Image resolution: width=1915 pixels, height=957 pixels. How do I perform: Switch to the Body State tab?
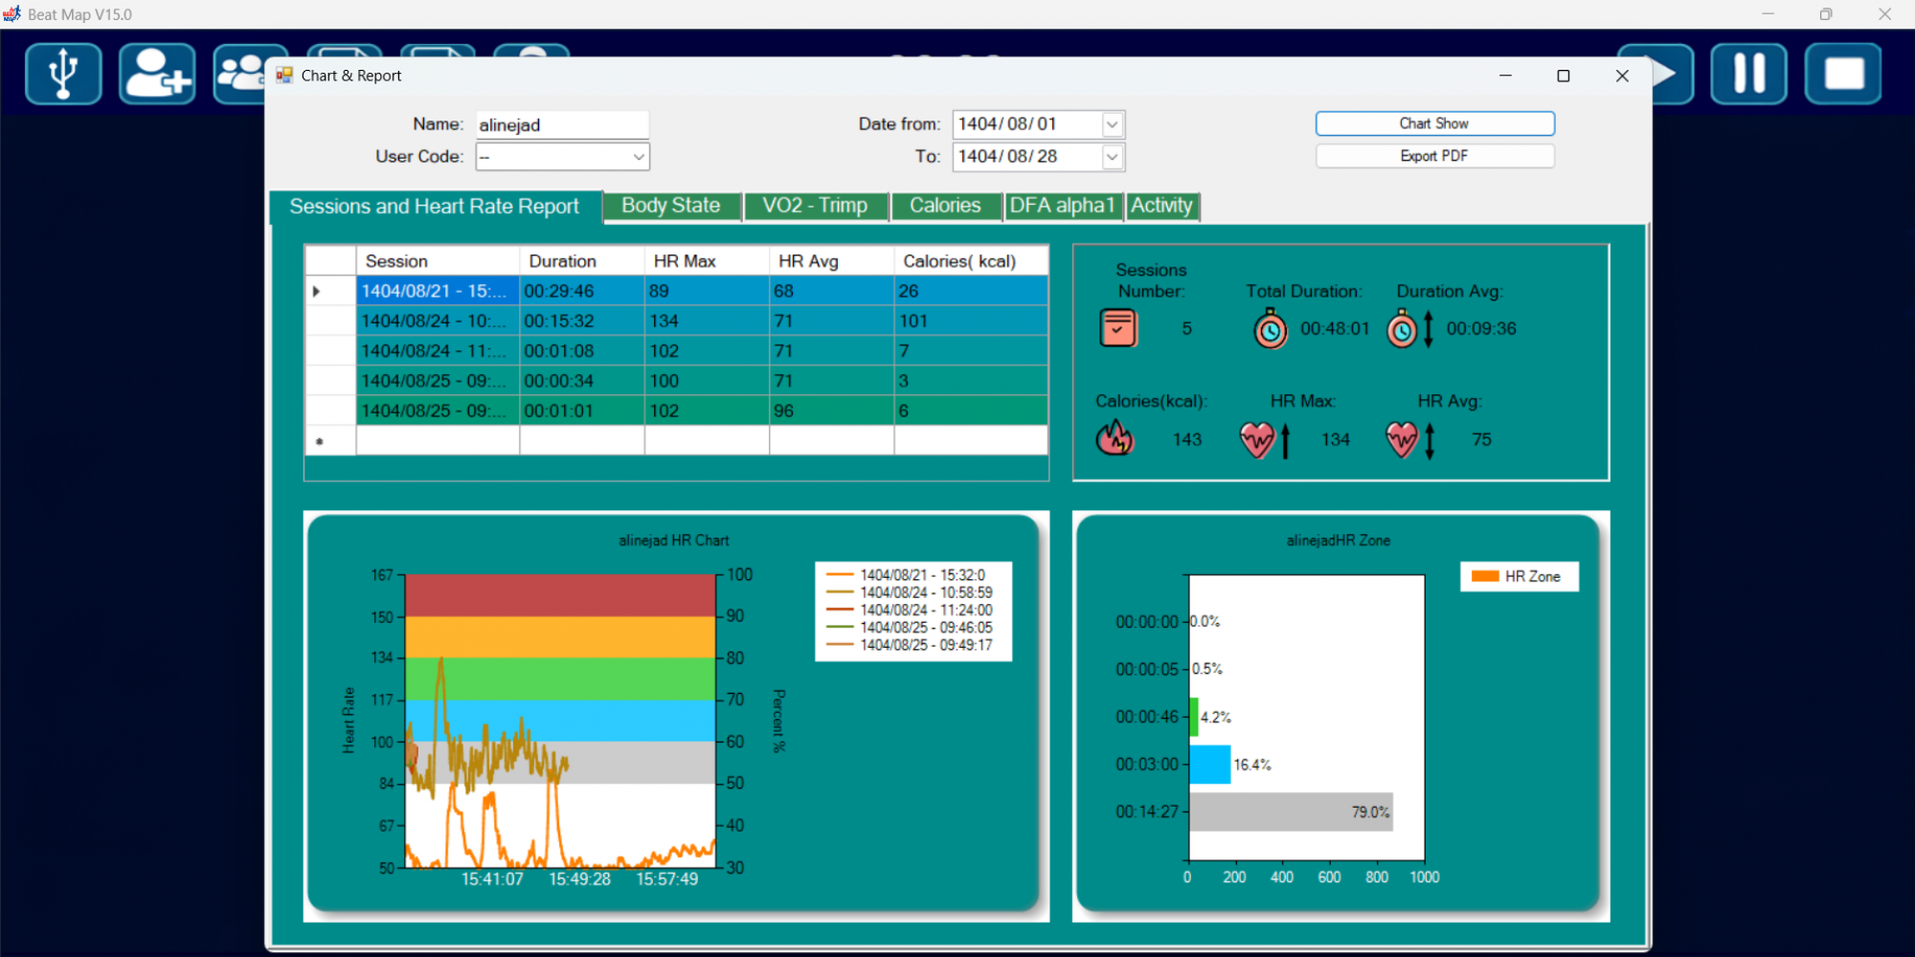coord(670,206)
